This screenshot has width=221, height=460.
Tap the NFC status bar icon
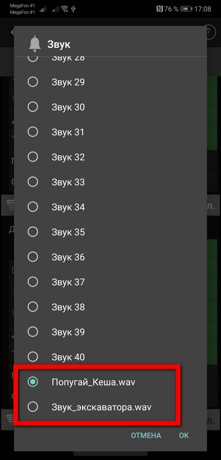tap(160, 9)
